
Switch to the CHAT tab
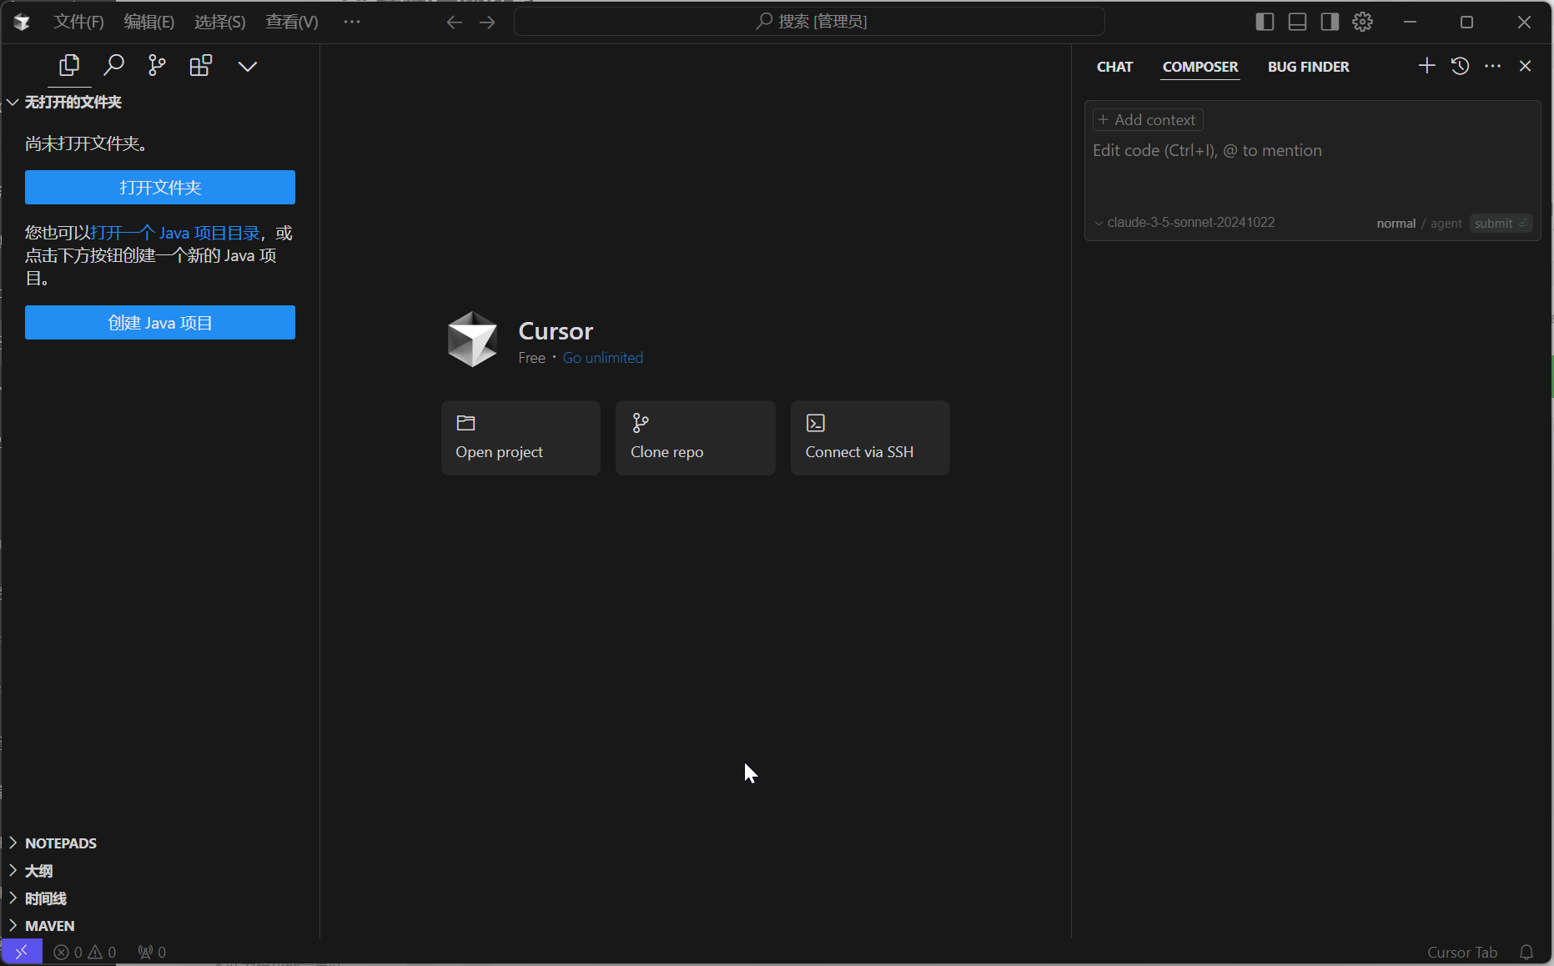[1114, 67]
